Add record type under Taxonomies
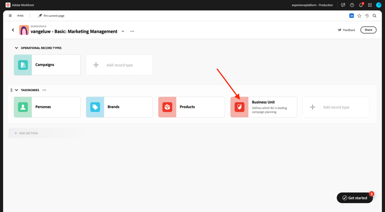This screenshot has width=385, height=212. (336, 107)
